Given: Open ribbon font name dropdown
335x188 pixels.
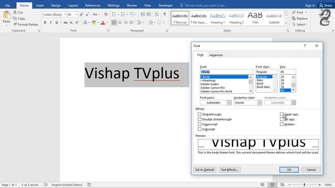Looking at the screenshot, I should click(65, 15).
